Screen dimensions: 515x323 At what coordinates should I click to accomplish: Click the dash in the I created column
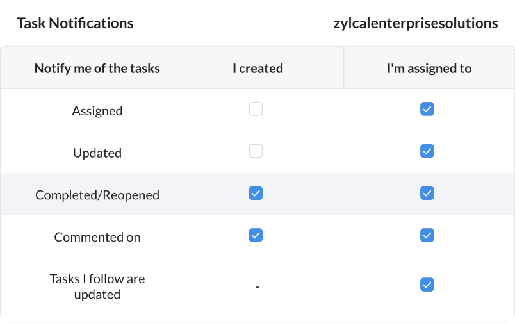[x=257, y=287]
